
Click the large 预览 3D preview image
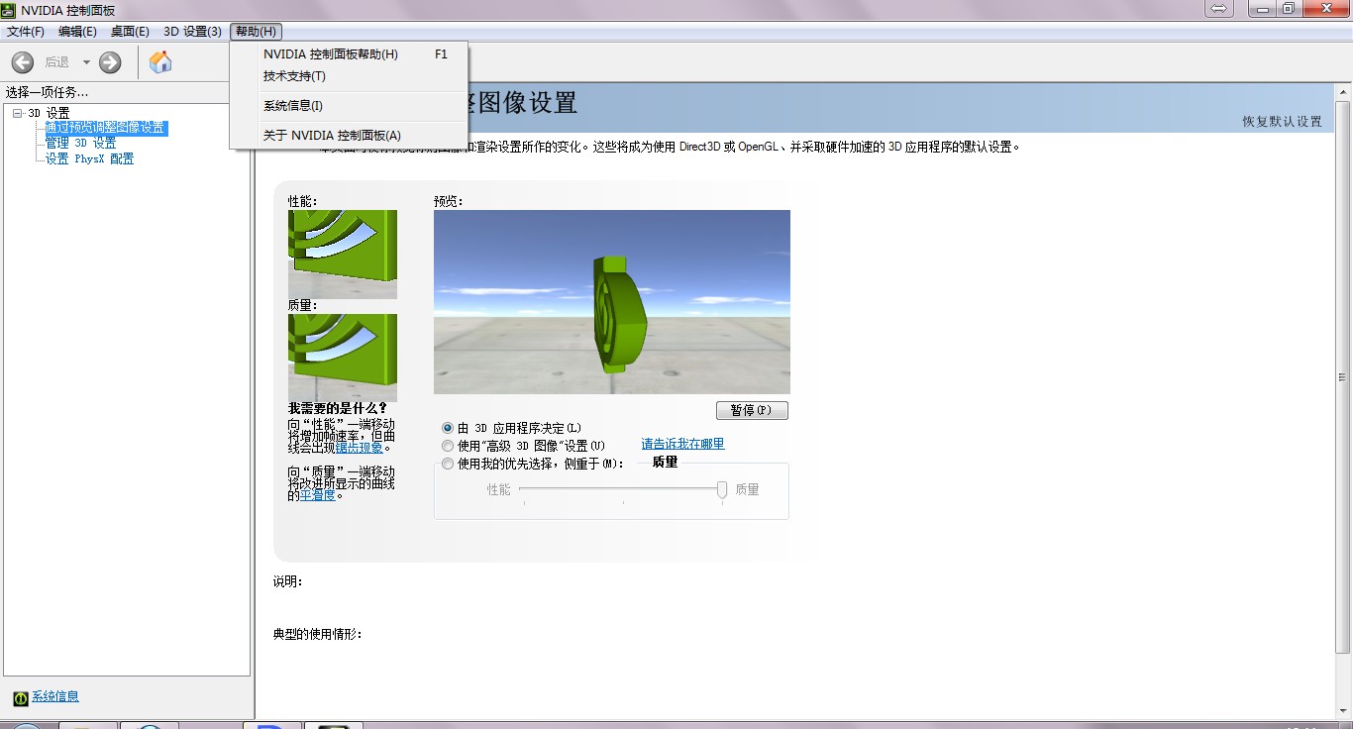[612, 302]
